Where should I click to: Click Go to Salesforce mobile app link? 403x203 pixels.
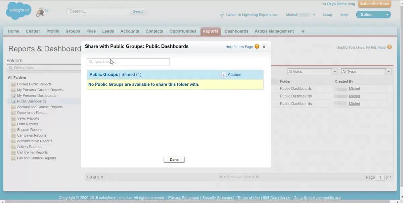317,198
